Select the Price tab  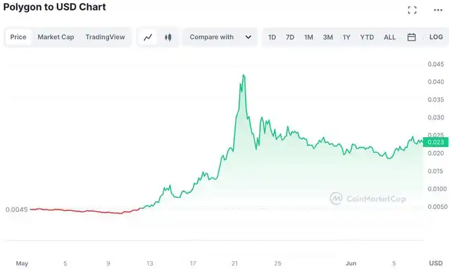(x=18, y=38)
